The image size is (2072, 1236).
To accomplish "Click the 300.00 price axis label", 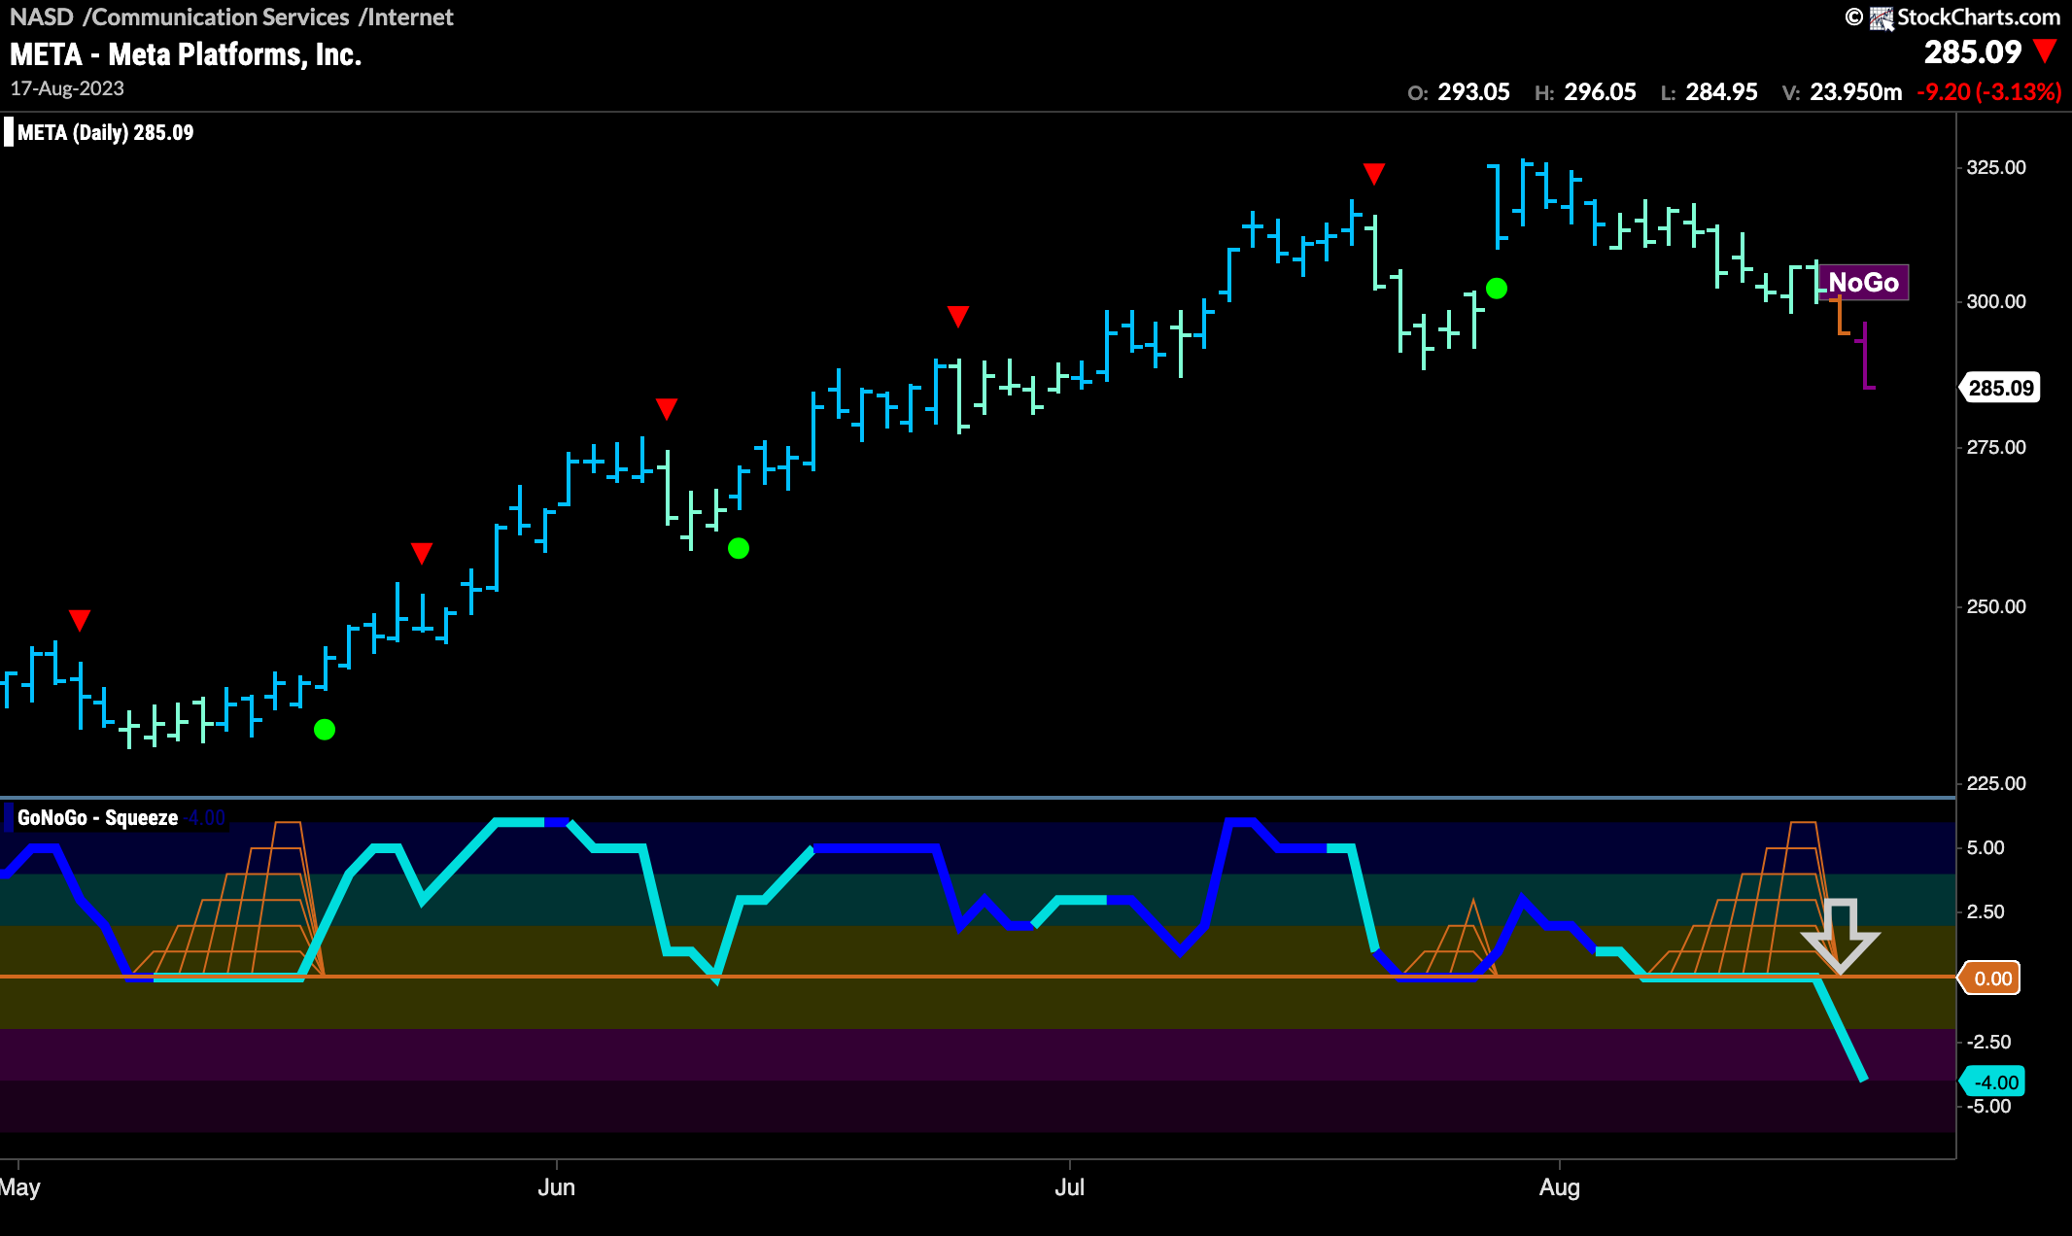I will (x=1996, y=301).
